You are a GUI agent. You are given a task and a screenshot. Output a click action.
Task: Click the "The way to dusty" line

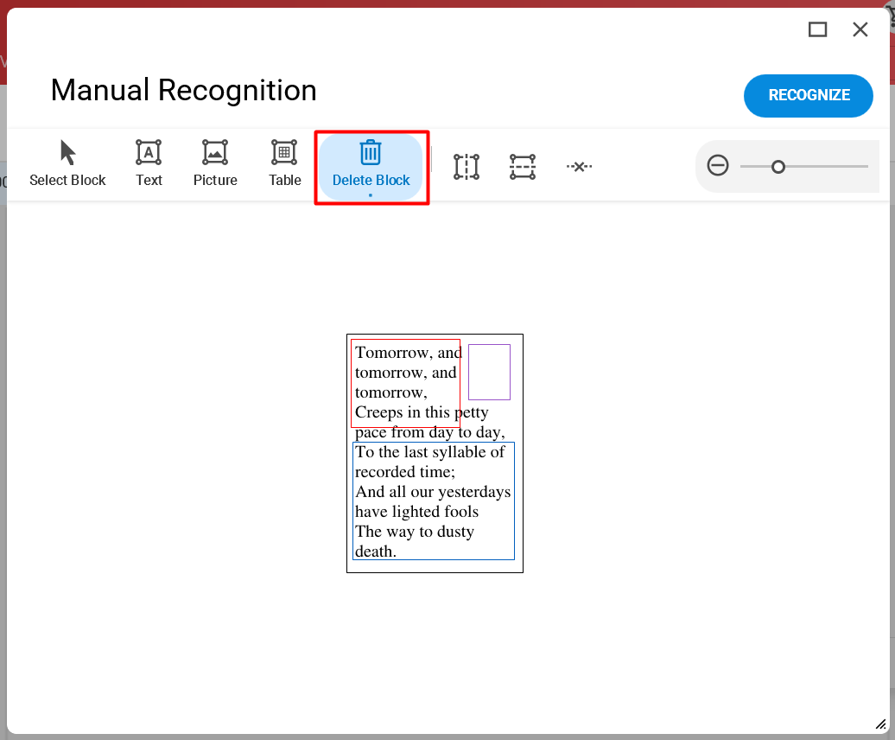[x=415, y=532]
